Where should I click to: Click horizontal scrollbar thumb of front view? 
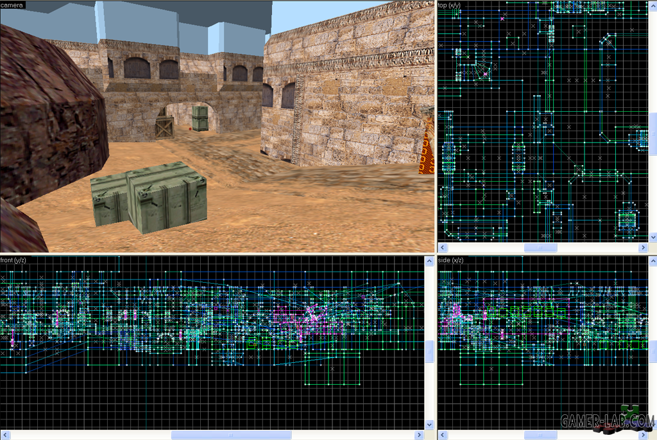231,435
